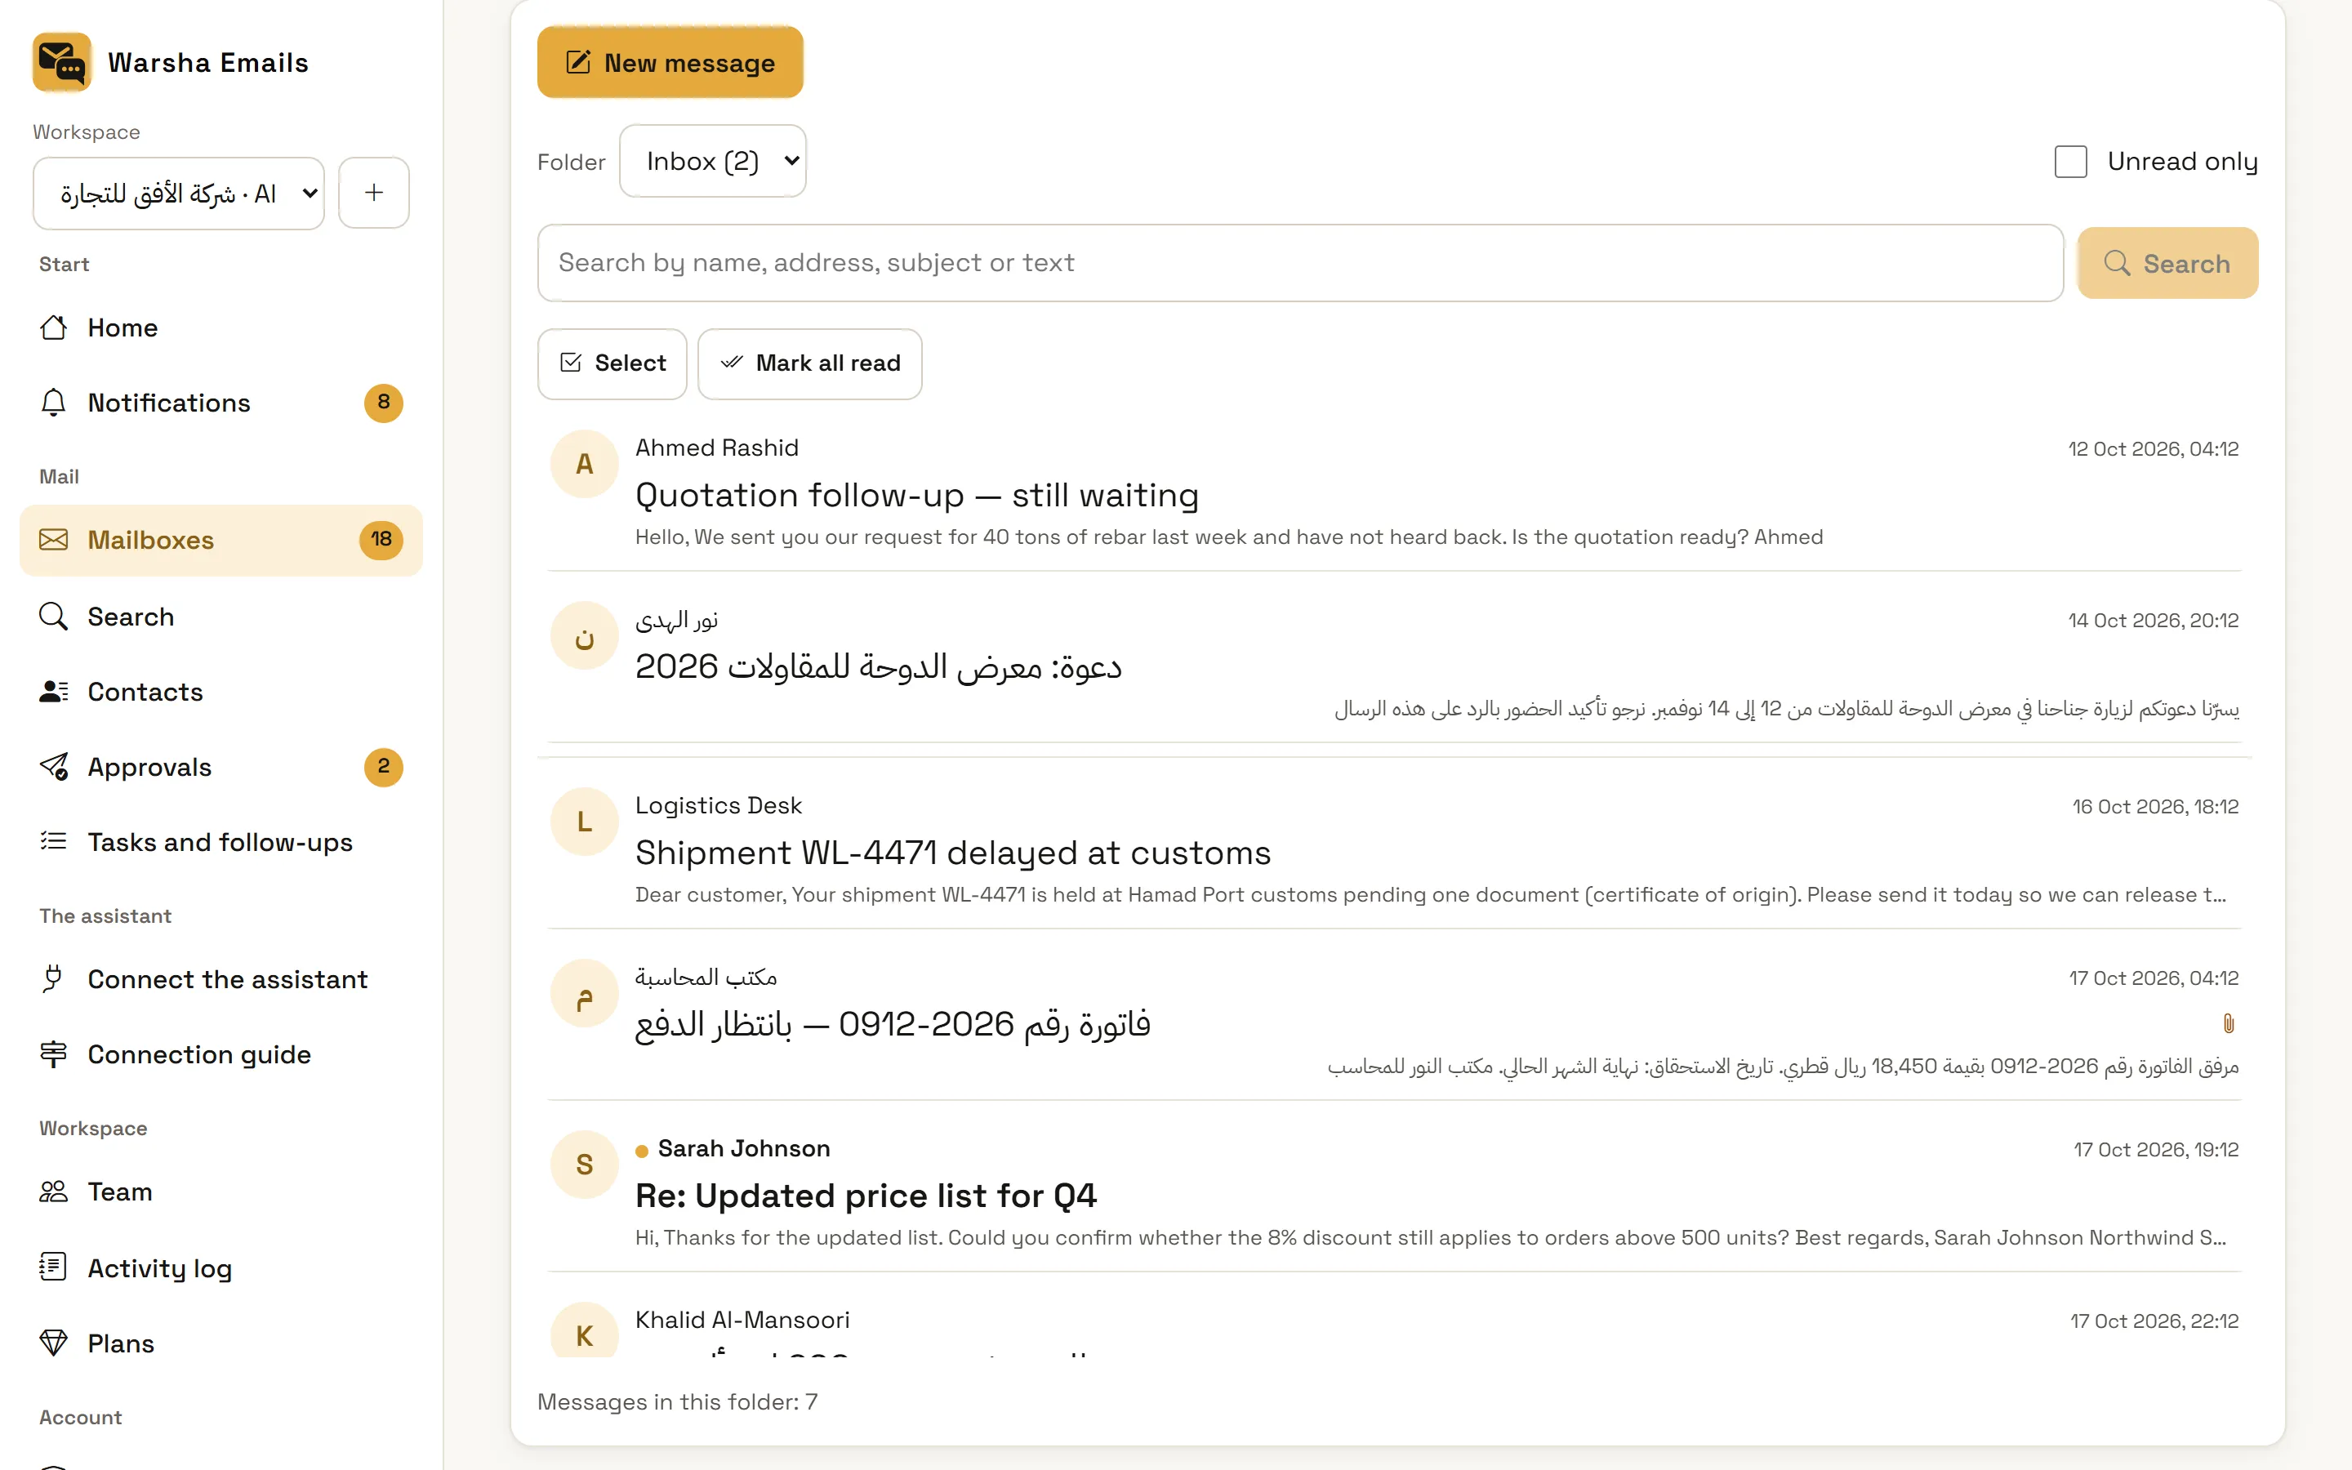Open the نور الهدى exhibition invitation email
Screen dimensions: 2352x1470
click(1395, 665)
